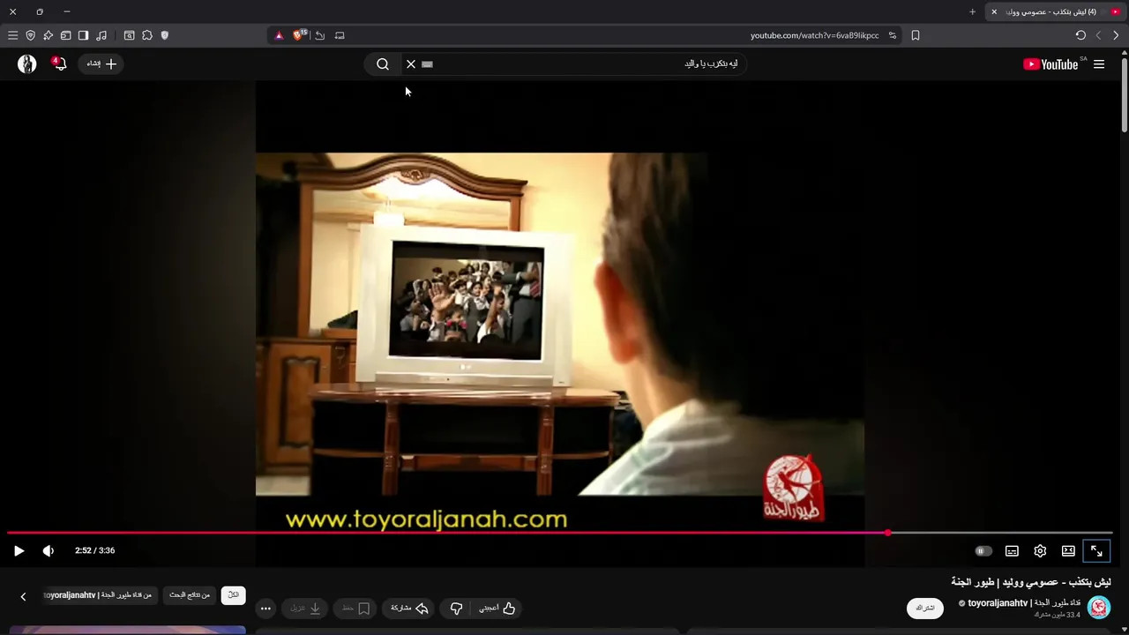
Task: Open site settings tune icon
Action: pyautogui.click(x=893, y=35)
